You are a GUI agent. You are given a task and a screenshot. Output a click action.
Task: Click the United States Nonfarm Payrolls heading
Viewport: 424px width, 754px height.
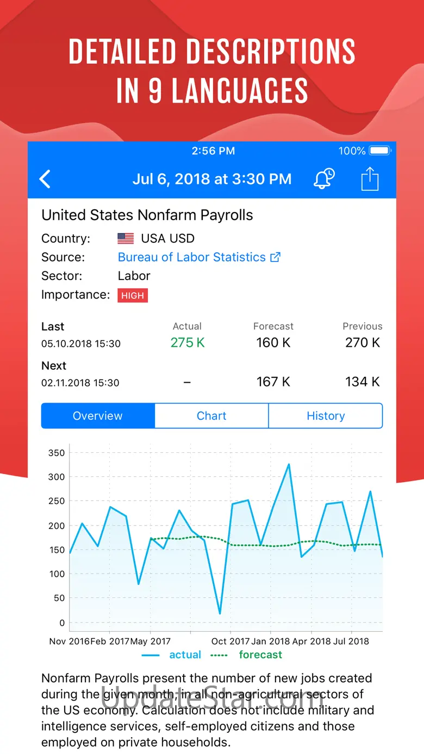(x=147, y=215)
